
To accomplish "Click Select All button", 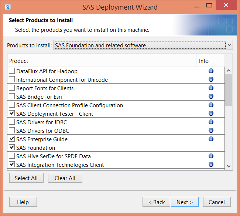I will coord(26,178).
